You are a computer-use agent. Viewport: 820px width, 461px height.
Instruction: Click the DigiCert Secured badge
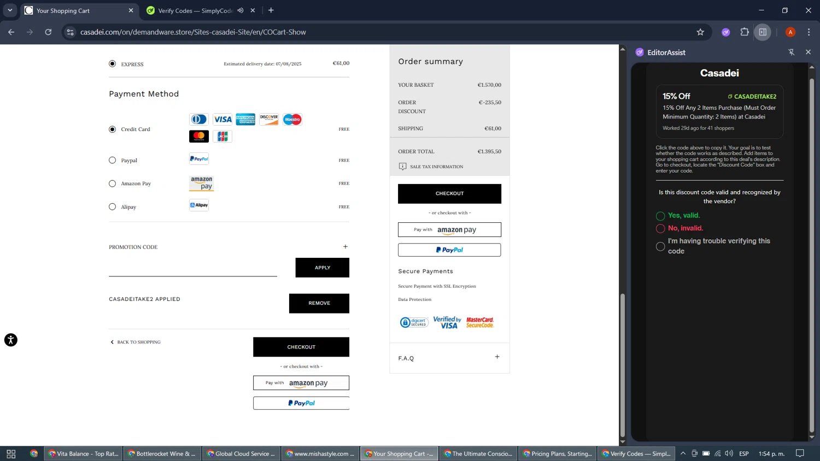tap(414, 322)
